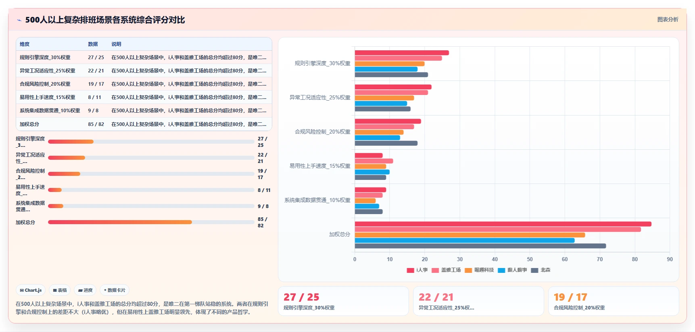Select the 进度 tag chip

[85, 290]
